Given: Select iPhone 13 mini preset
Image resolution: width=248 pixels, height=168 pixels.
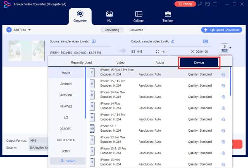Looking at the screenshot, I should (x=157, y=162).
